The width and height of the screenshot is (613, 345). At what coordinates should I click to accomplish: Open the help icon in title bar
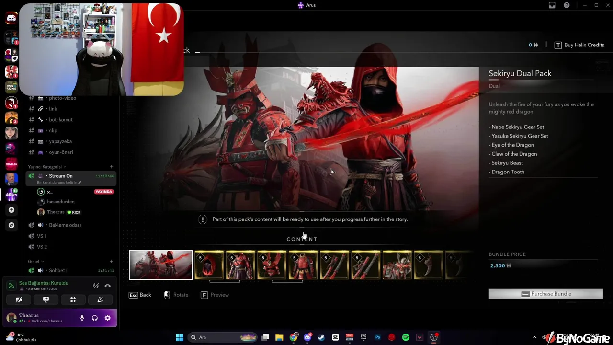[x=567, y=5]
